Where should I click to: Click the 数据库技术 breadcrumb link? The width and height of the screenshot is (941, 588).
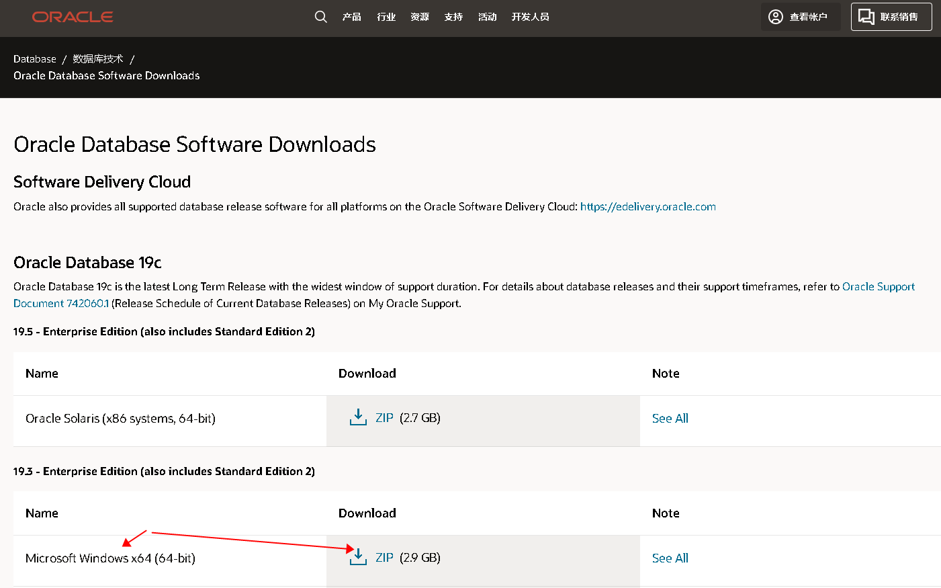point(98,59)
